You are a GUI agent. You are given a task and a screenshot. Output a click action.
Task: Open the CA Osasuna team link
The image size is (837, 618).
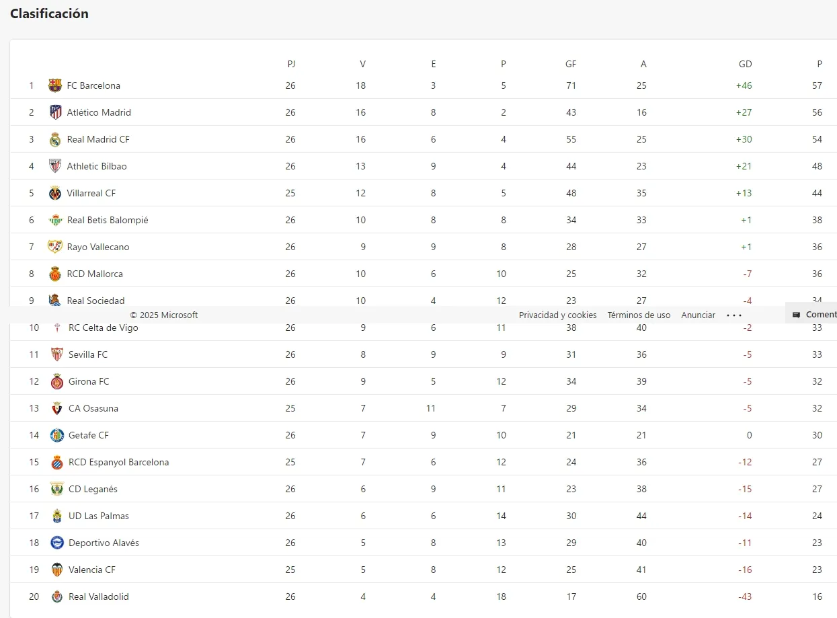pos(93,408)
